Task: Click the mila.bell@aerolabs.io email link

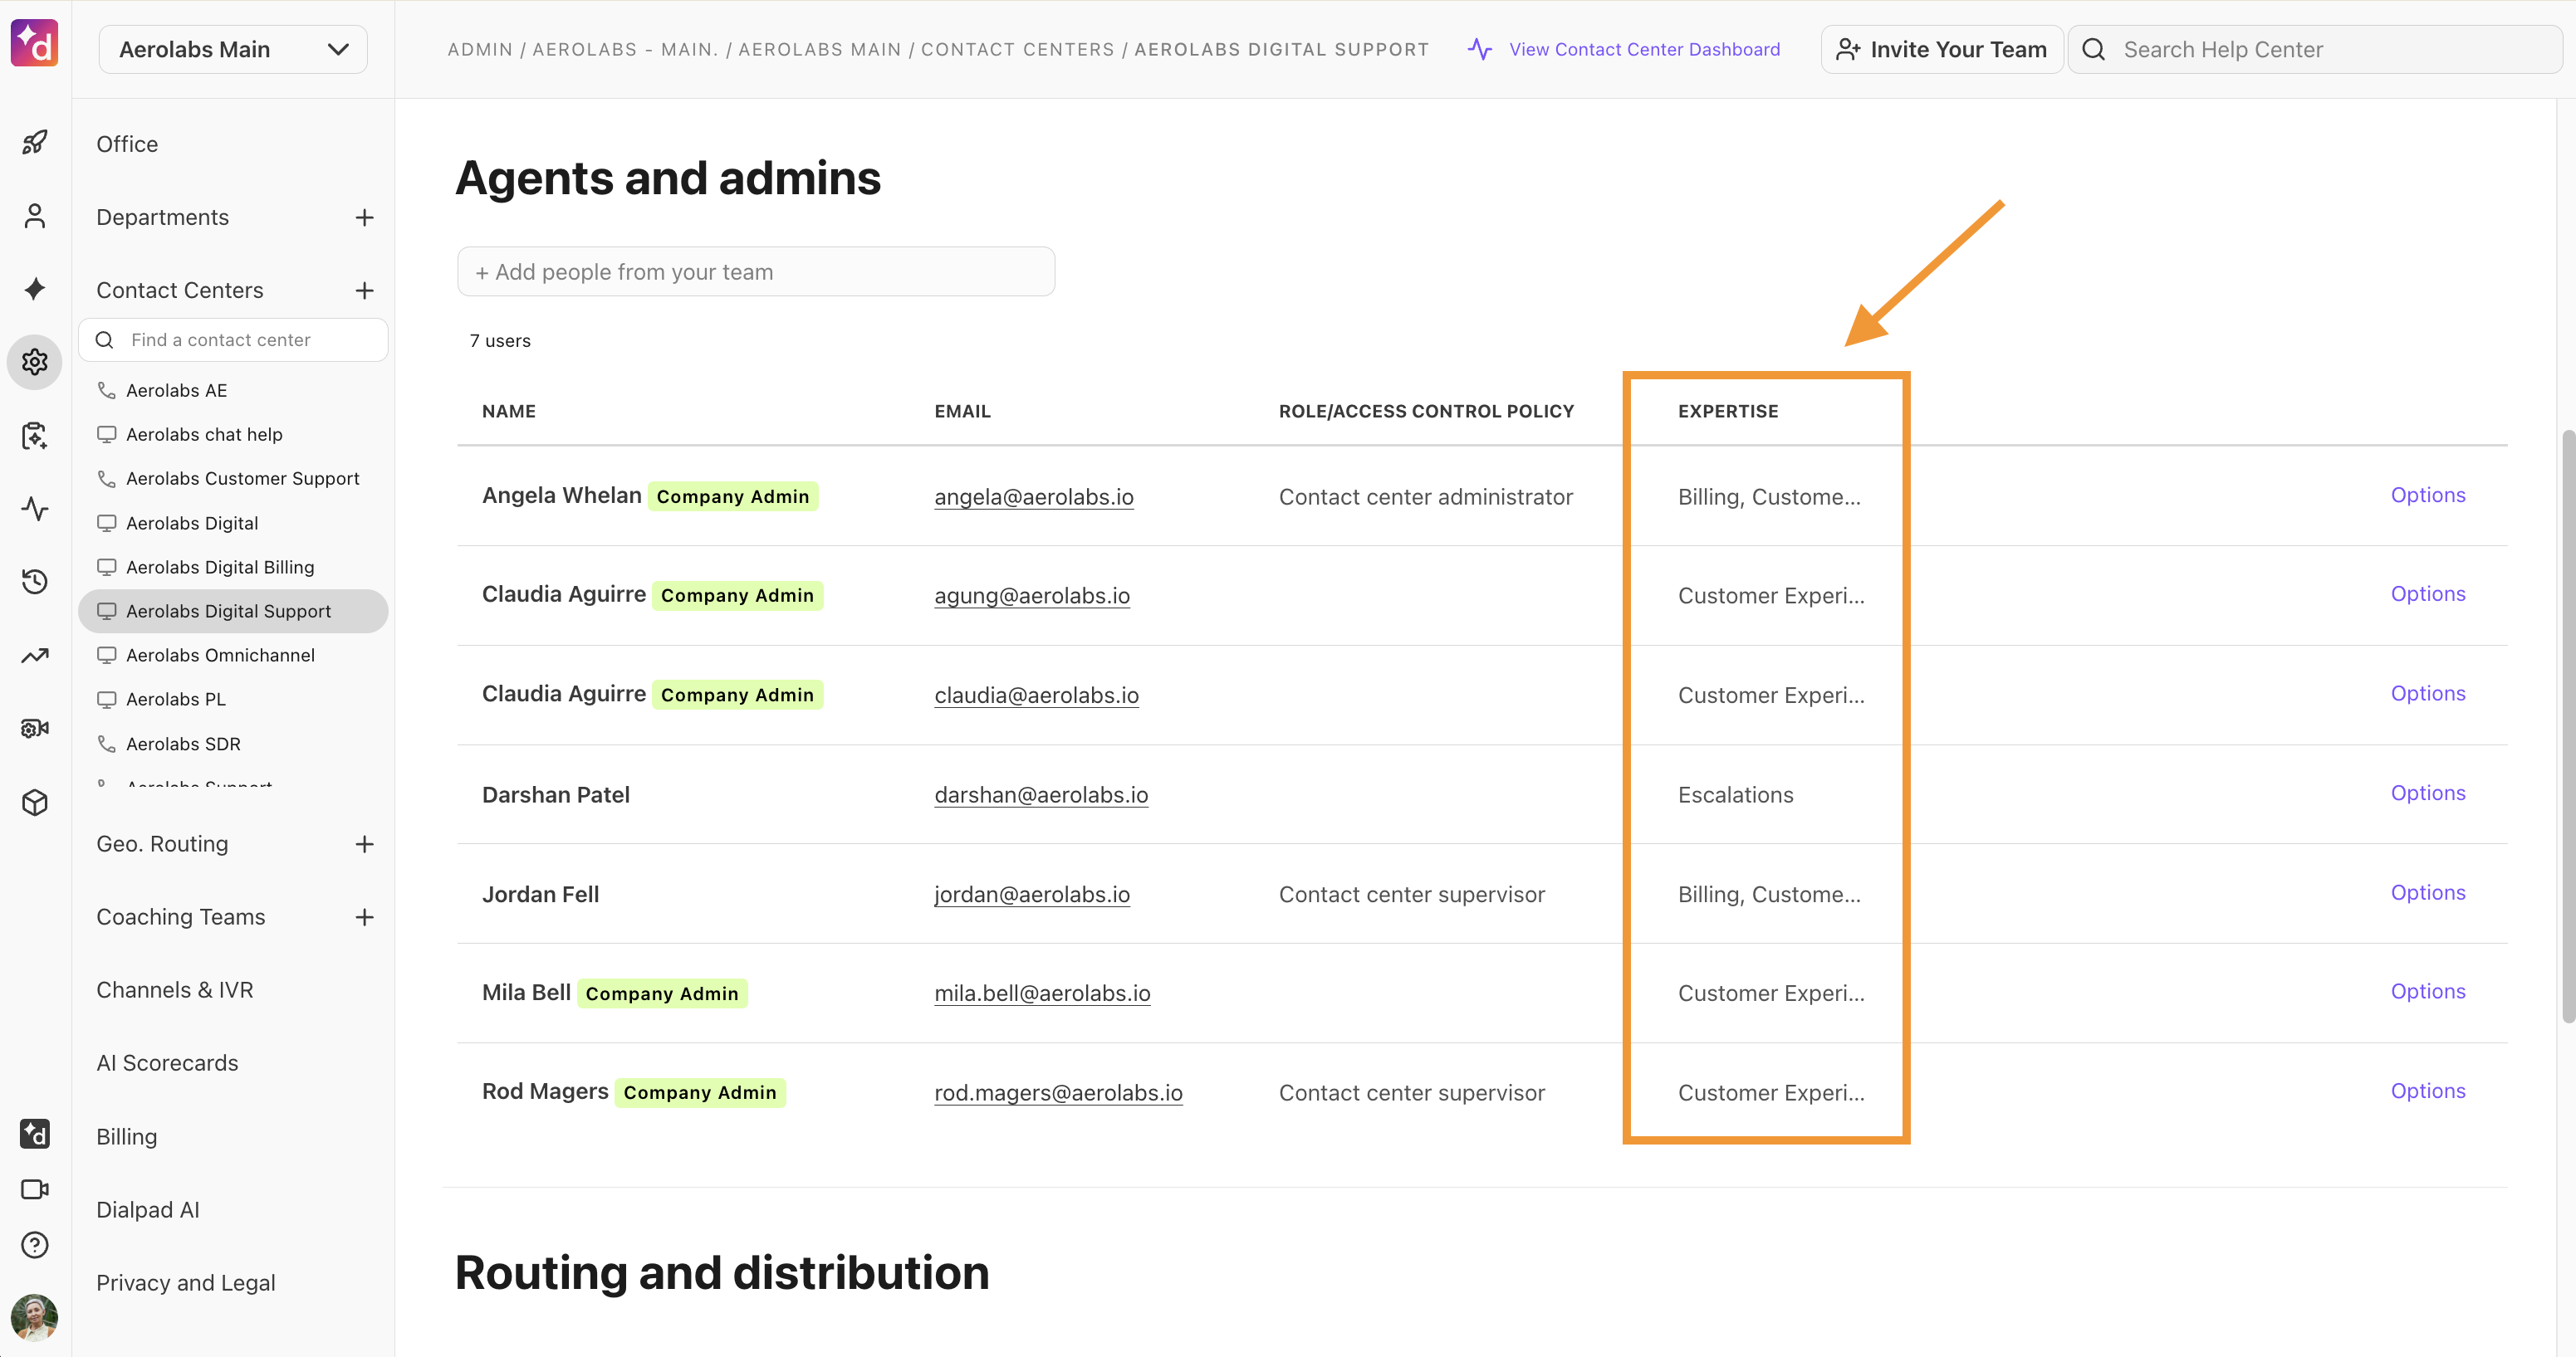Action: pyautogui.click(x=1042, y=993)
